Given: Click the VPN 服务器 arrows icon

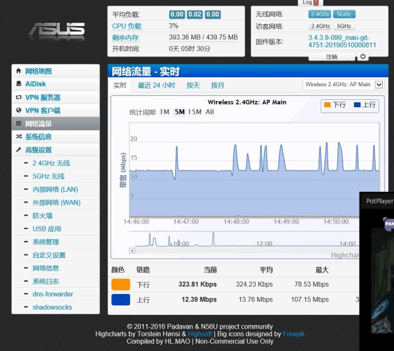Looking at the screenshot, I should 19,97.
